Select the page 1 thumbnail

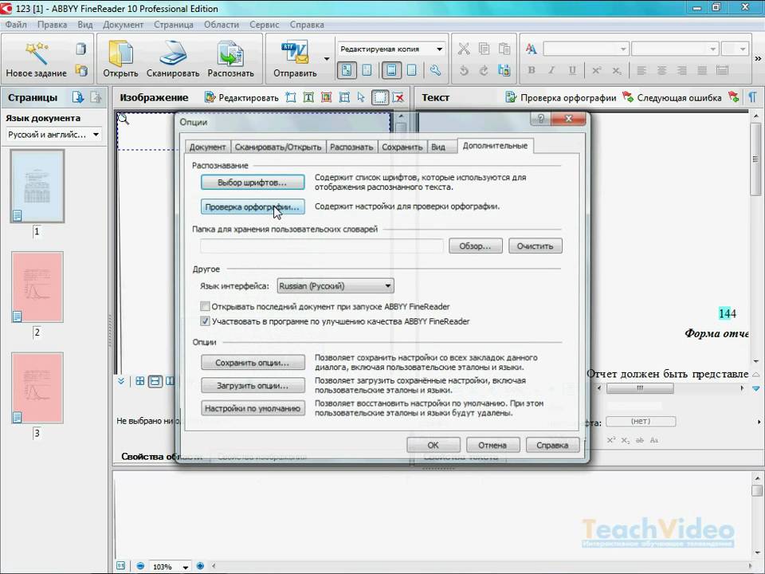(37, 186)
